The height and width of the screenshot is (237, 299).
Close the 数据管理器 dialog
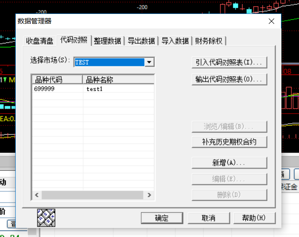(x=271, y=21)
